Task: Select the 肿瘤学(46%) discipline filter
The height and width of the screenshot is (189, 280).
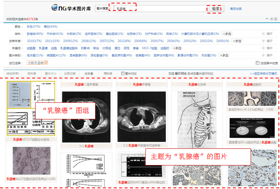Action: pos(35,34)
